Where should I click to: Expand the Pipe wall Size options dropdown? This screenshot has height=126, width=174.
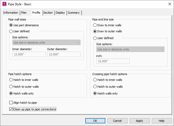point(46,43)
